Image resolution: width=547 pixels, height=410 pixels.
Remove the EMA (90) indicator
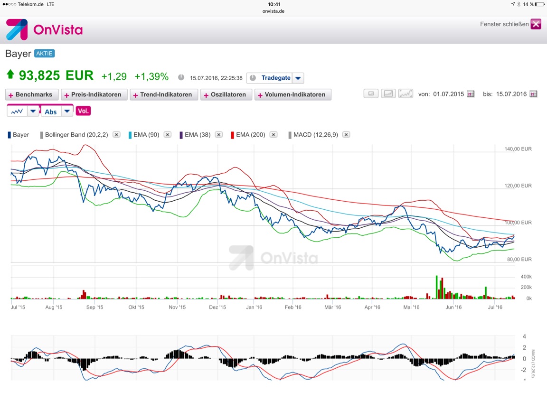coord(168,135)
